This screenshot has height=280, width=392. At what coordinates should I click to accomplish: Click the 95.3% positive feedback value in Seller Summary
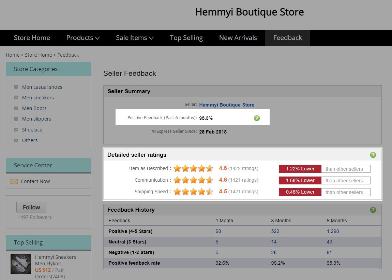click(x=206, y=118)
